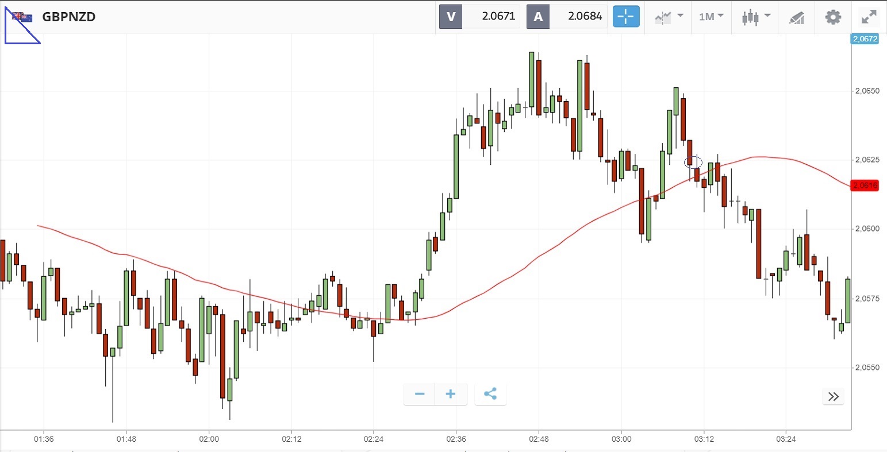887x452 pixels.
Task: Select the drawing tools pencil icon
Action: (x=796, y=17)
